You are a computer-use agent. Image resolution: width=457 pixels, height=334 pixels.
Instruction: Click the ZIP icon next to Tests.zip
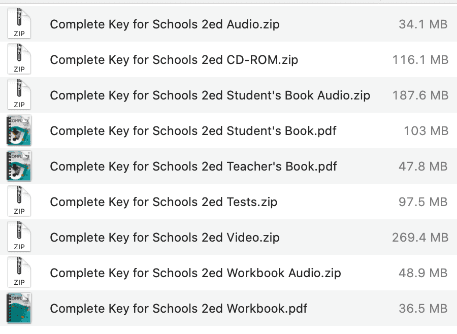tap(19, 201)
